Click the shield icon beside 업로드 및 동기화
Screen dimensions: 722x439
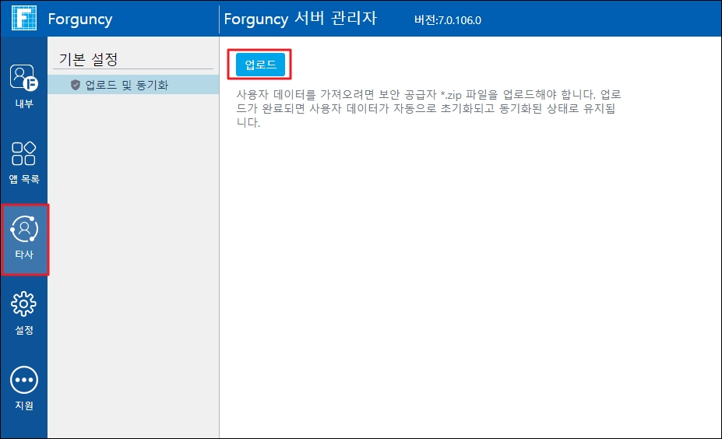click(76, 85)
